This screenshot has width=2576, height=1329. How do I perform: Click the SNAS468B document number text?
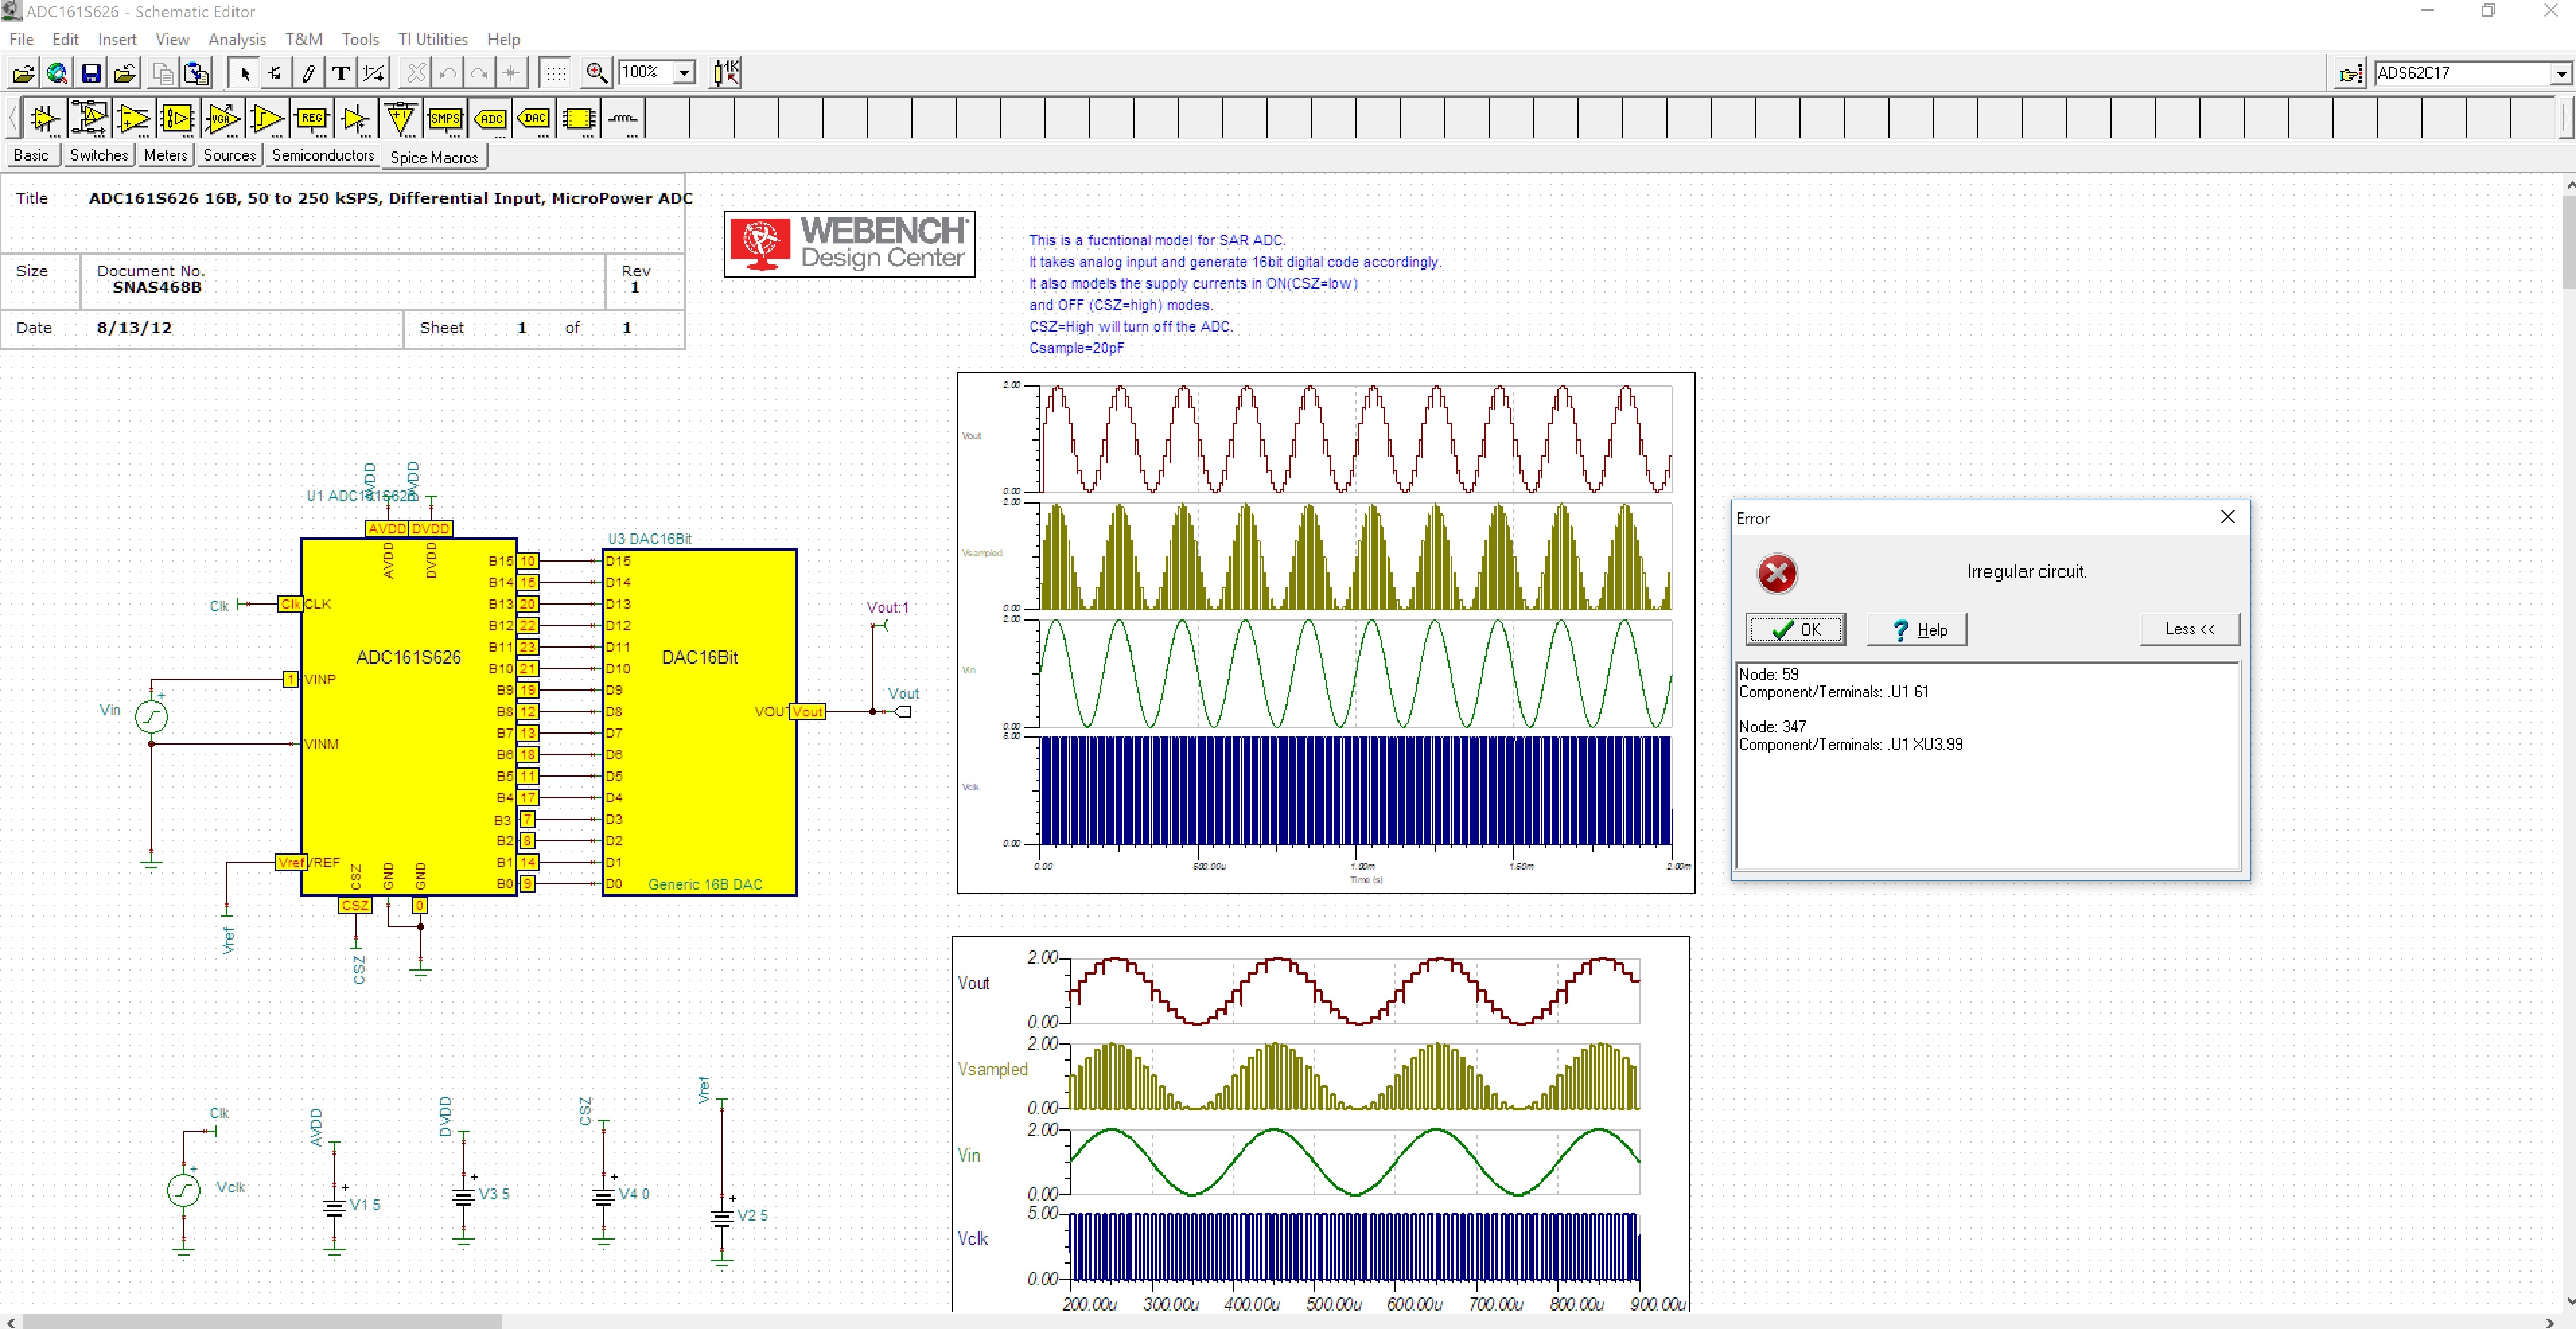(x=157, y=288)
